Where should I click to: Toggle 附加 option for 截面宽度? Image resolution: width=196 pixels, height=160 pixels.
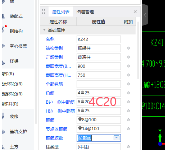click(x=128, y=66)
